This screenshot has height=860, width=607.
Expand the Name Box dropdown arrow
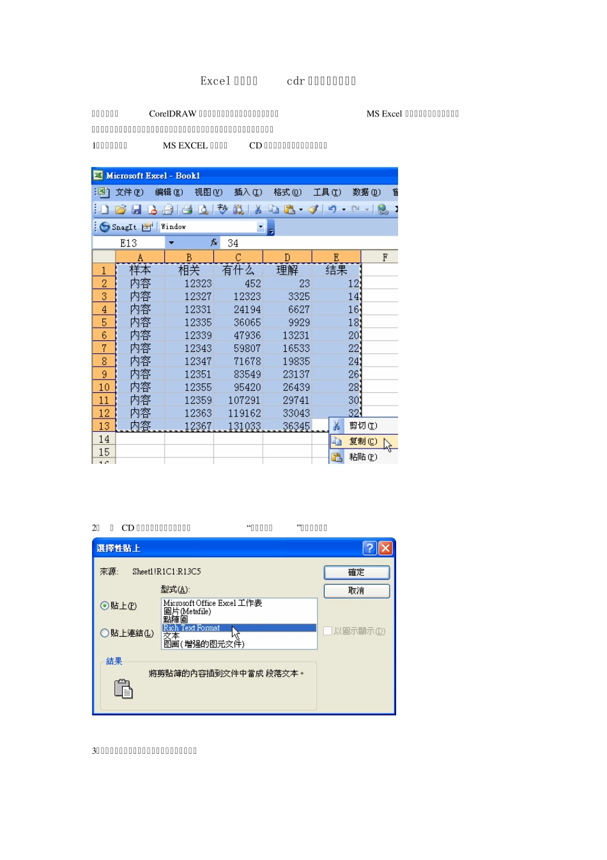pyautogui.click(x=171, y=243)
